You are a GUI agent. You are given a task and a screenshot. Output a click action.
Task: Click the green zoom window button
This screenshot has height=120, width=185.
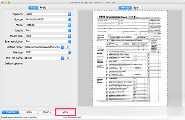tap(9, 2)
